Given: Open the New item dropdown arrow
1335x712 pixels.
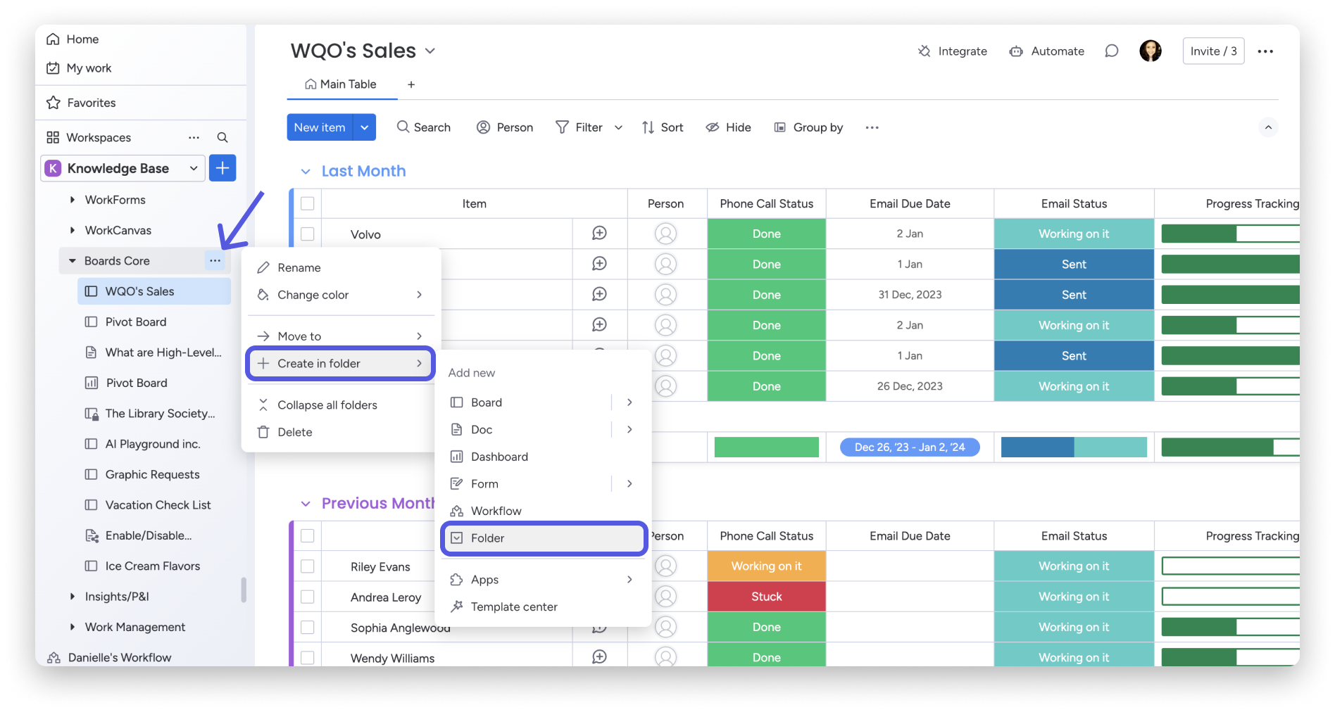Looking at the screenshot, I should point(365,127).
